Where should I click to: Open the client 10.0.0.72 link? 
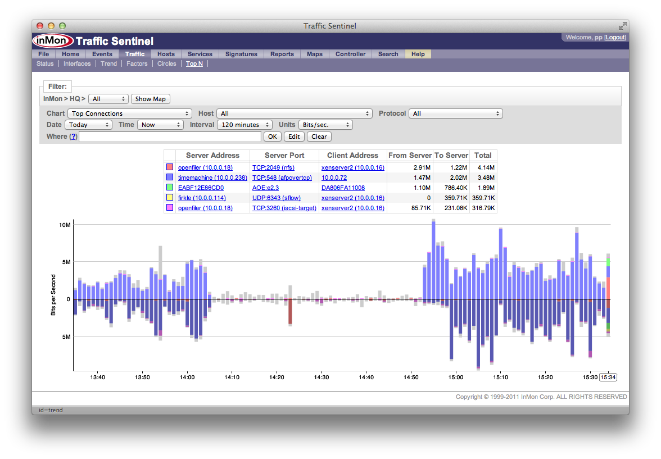[334, 178]
